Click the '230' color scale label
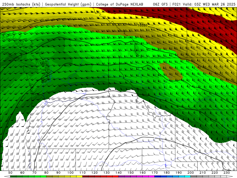237x178 pixels. (x=227, y=173)
